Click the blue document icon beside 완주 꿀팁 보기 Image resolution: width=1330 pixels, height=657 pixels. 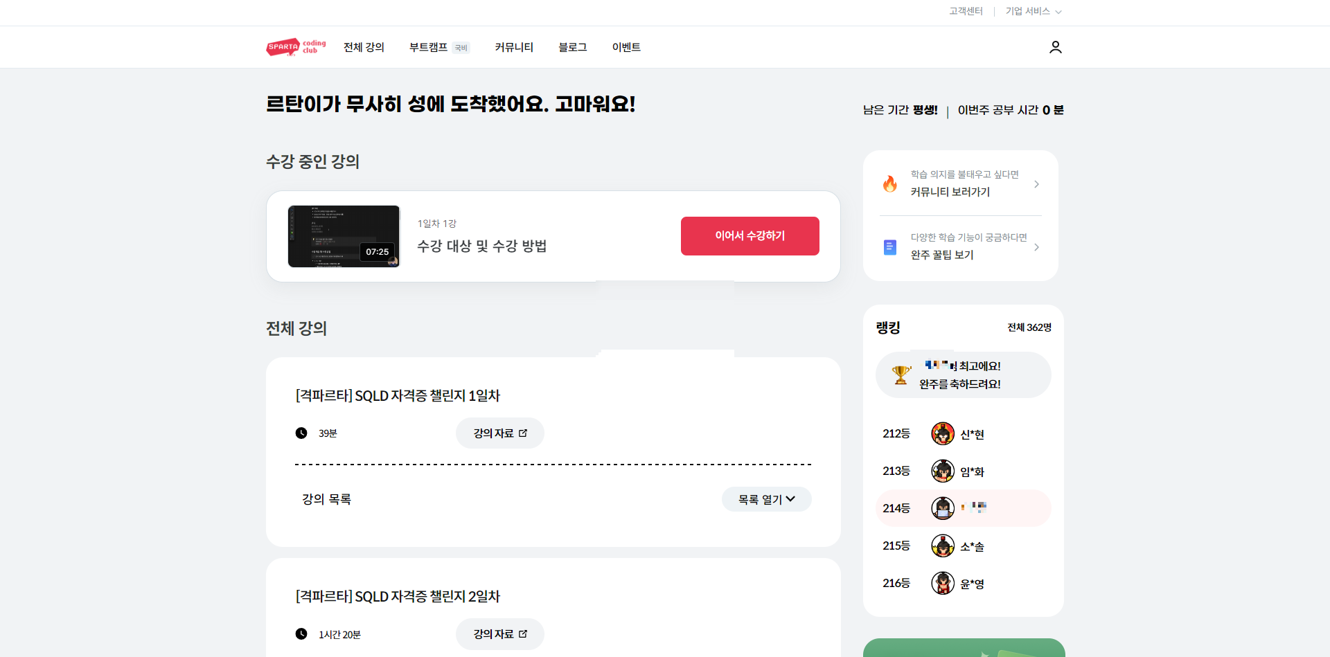(x=890, y=247)
